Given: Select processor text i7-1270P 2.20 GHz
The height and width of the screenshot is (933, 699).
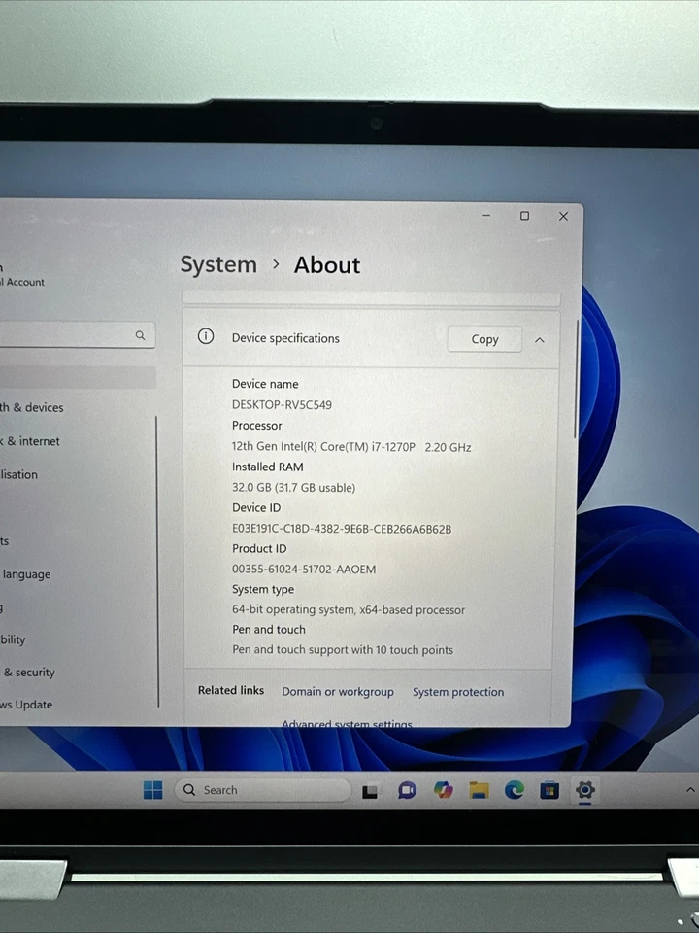Looking at the screenshot, I should pos(351,447).
